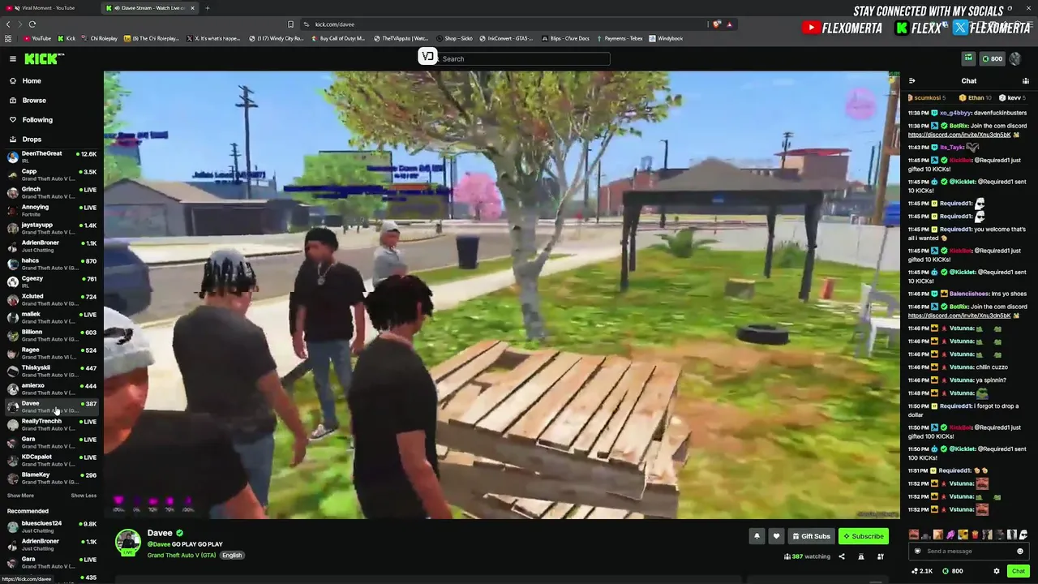Send message with green Chat button
The width and height of the screenshot is (1038, 584).
pyautogui.click(x=1019, y=571)
